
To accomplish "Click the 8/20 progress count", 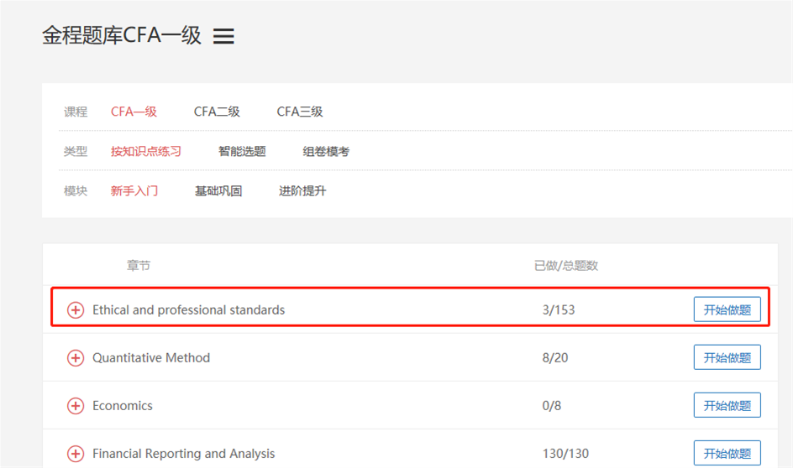I will click(555, 358).
